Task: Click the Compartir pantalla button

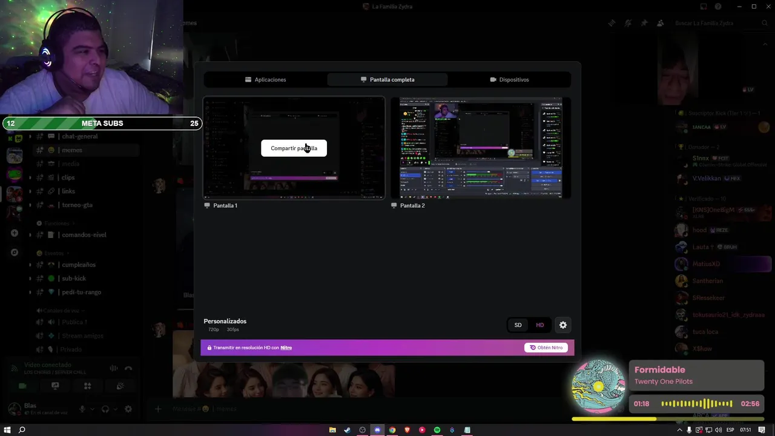Action: pyautogui.click(x=294, y=148)
